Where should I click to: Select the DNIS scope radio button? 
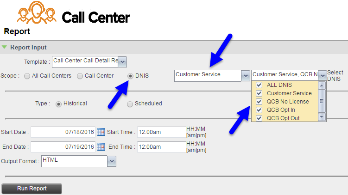131,76
